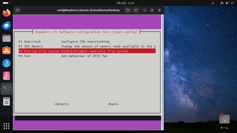Select P4 Fan menu entry

click(x=24, y=56)
